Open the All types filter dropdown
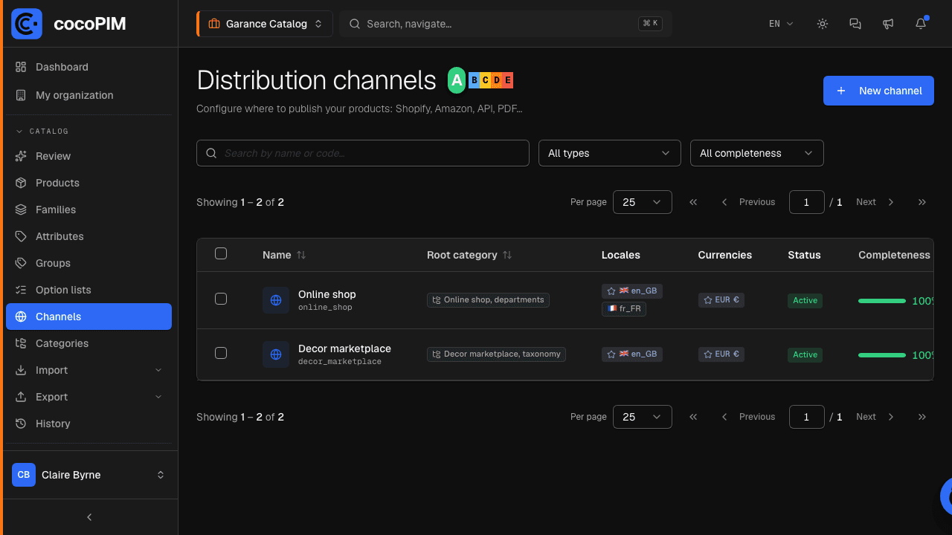 (610, 153)
